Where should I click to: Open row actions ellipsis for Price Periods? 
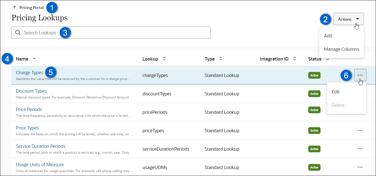[x=360, y=112]
